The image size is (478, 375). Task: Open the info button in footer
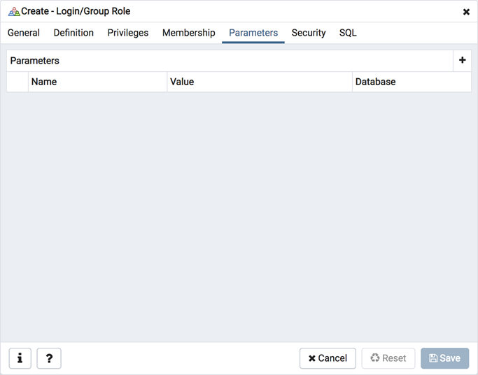tap(20, 358)
